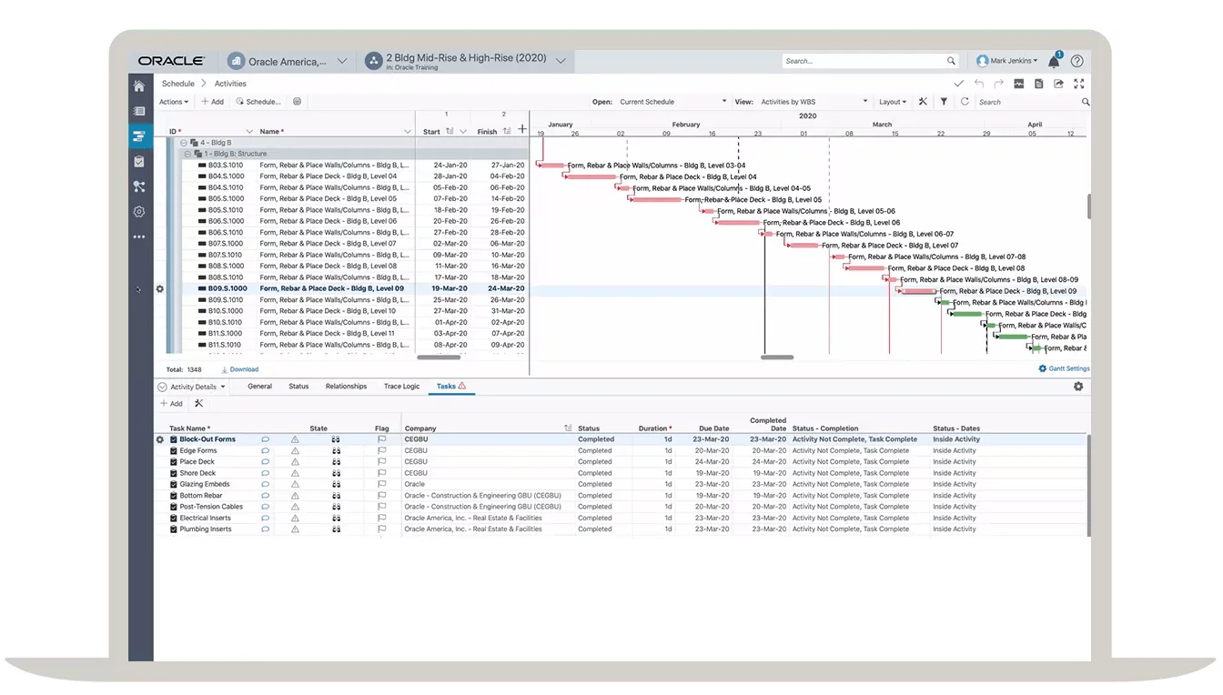
Task: Open the 2 Bldg Mid-Rise project dropdown
Action: tap(561, 61)
